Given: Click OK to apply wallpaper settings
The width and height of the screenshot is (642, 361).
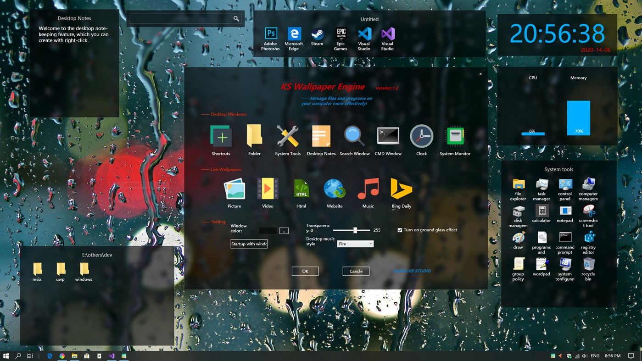Looking at the screenshot, I should tap(305, 271).
